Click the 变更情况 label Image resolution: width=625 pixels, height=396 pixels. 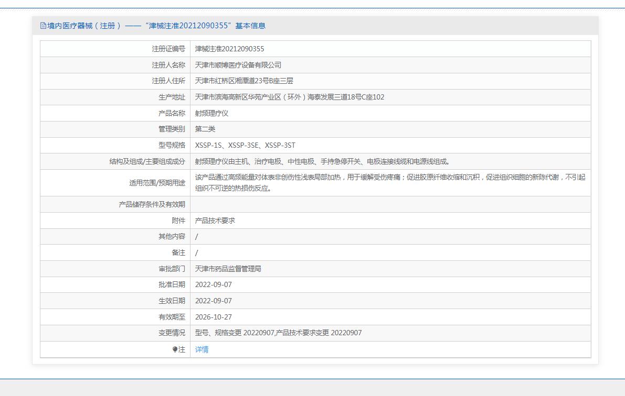172,333
